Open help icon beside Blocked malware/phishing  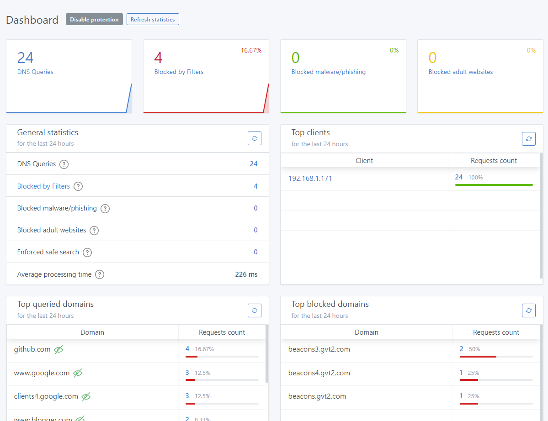105,209
